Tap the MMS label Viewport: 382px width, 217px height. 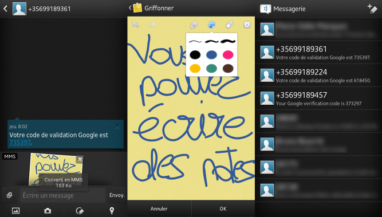pyautogui.click(x=10, y=156)
